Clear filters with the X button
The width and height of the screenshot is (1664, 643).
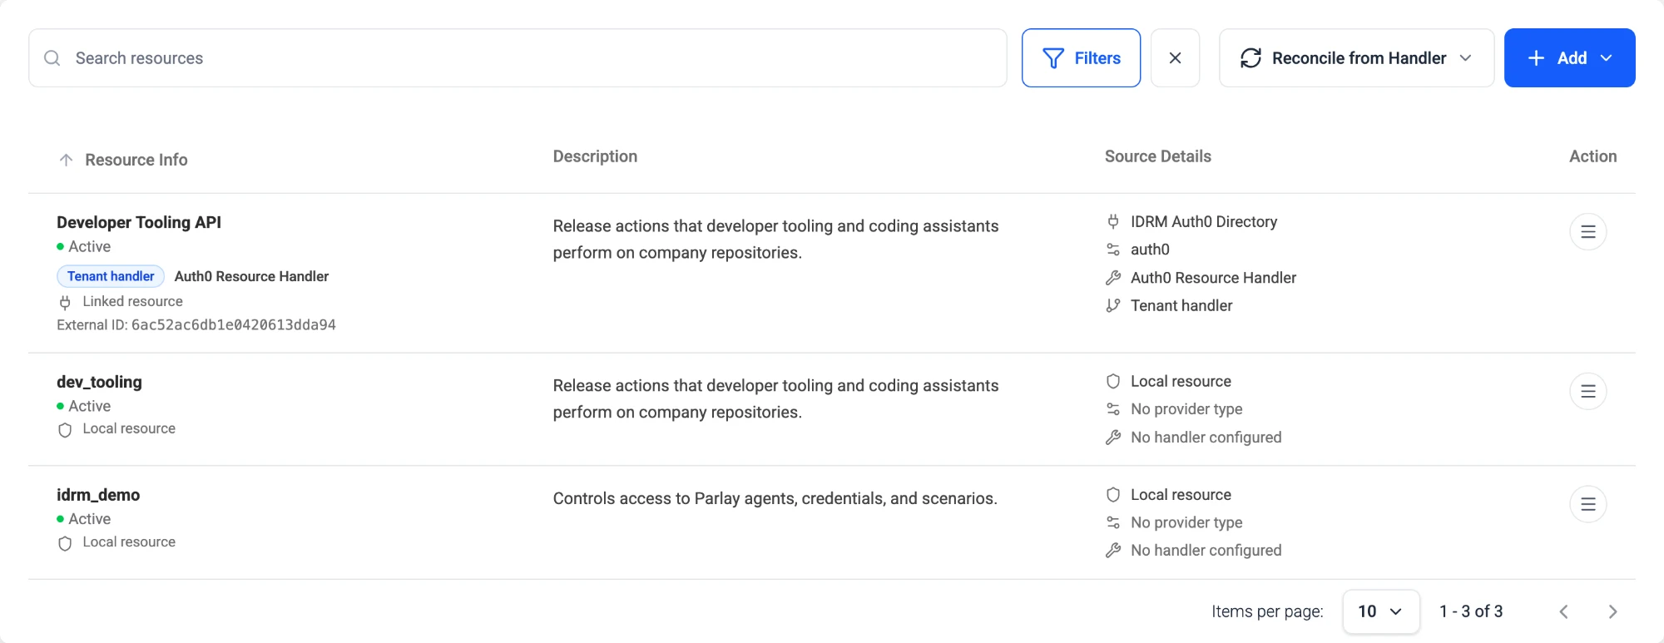point(1175,58)
